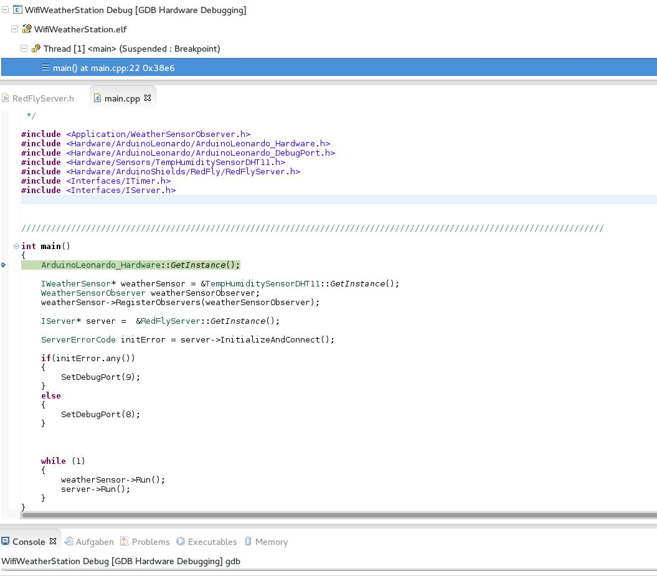Collapse the Thread [1] main node
The image size is (657, 576).
coord(24,48)
